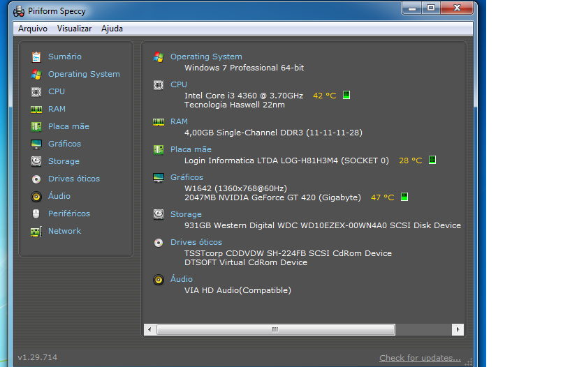570x367 pixels.
Task: Click the RAM heading link in summary
Action: (x=180, y=121)
